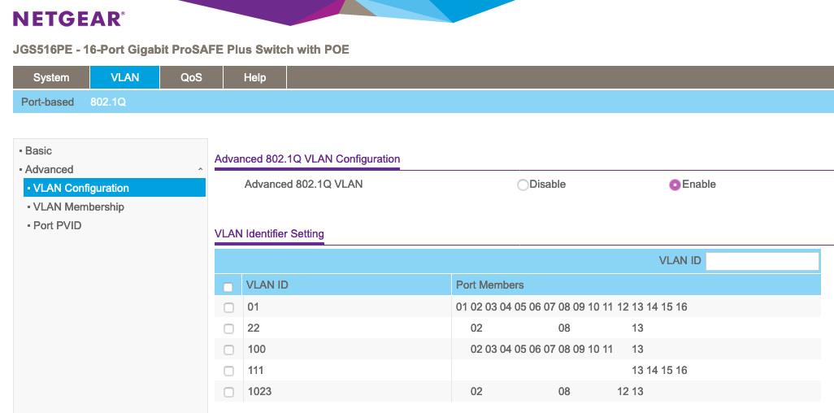Select the VLAN tab
The width and height of the screenshot is (834, 413).
[x=125, y=77]
